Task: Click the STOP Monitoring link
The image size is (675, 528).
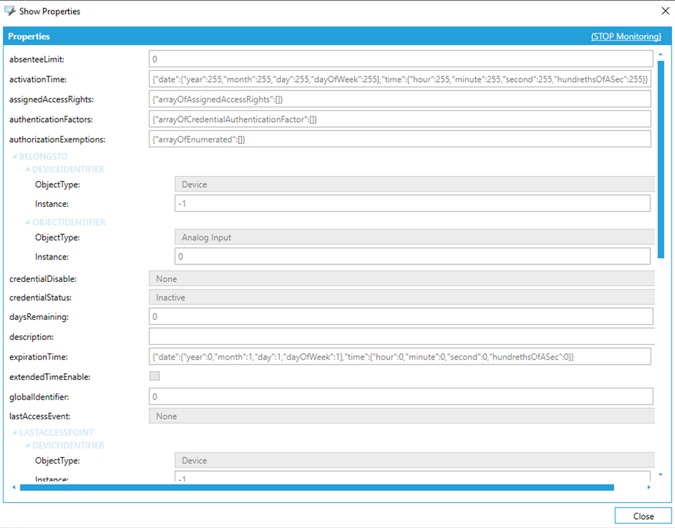Action: [626, 36]
